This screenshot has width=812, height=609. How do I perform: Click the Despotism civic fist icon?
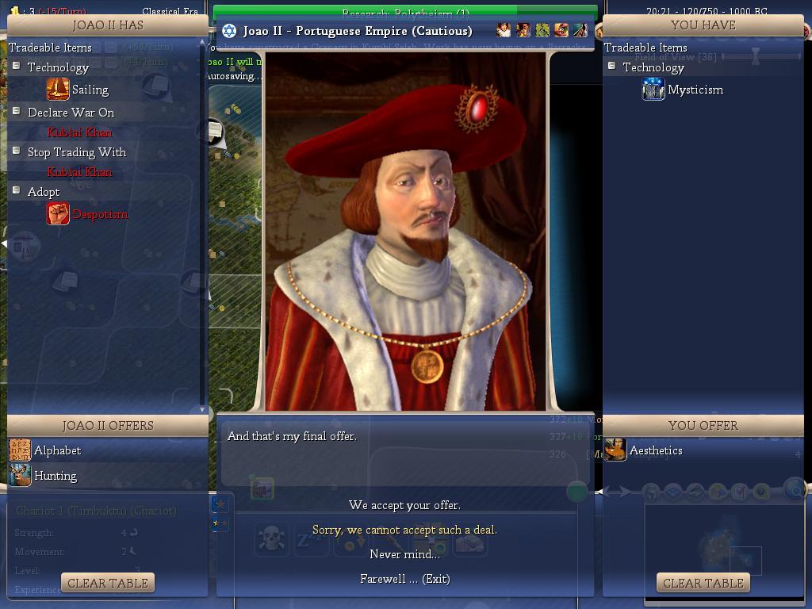click(x=57, y=213)
